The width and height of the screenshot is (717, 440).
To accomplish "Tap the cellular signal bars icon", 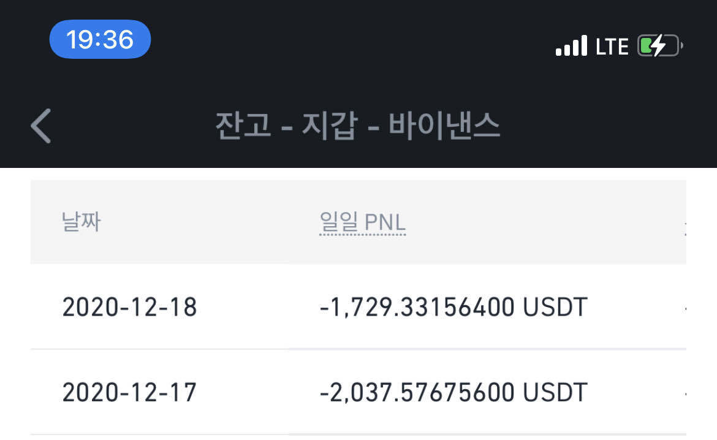I will (571, 45).
